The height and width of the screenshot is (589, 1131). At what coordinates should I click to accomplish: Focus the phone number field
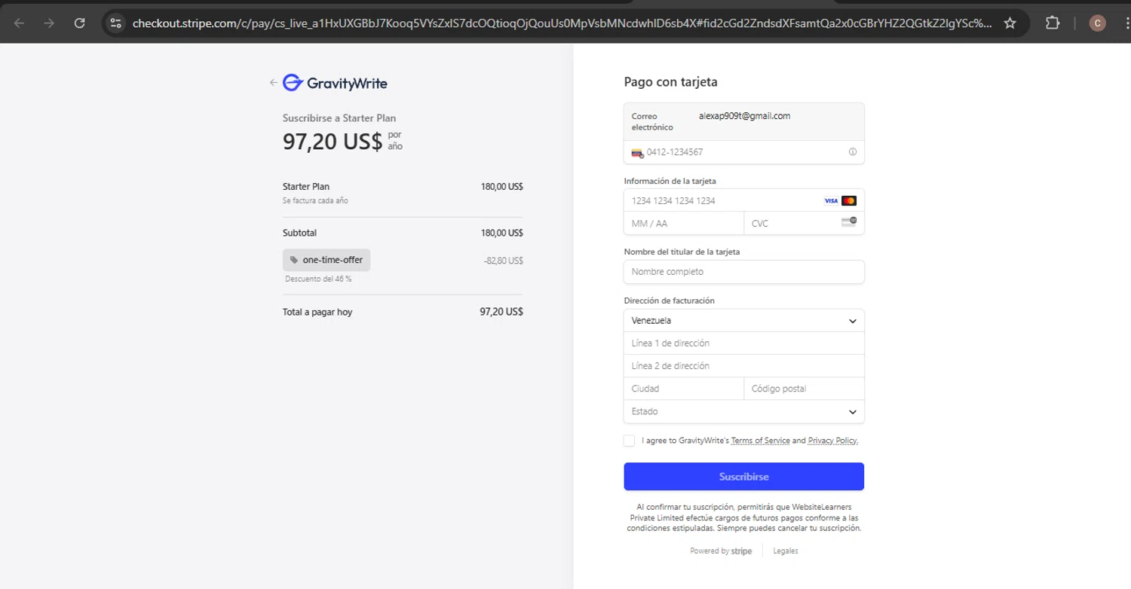(744, 152)
